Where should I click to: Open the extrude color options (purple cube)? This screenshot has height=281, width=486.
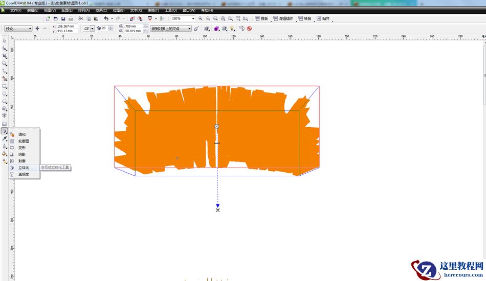click(x=217, y=29)
